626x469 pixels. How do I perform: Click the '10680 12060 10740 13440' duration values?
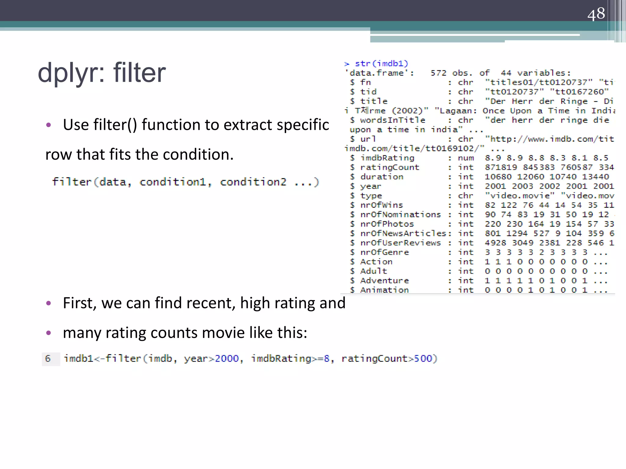[x=547, y=177]
